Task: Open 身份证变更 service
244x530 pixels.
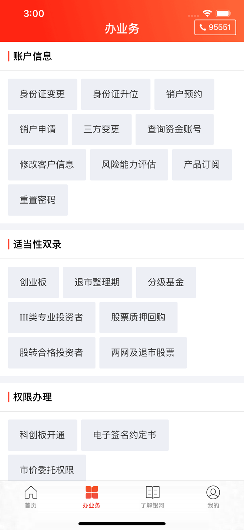Action: coord(42,94)
